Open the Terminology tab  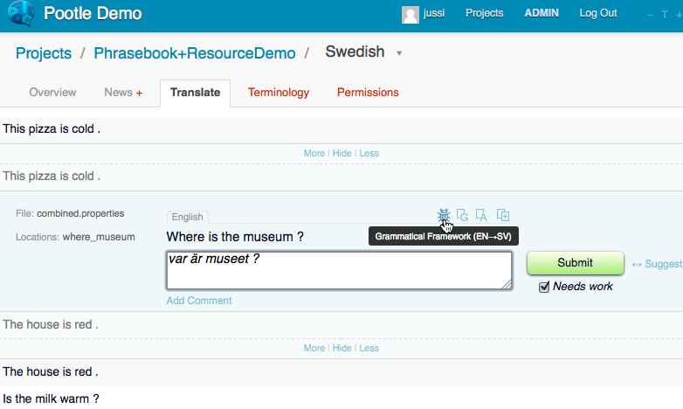tap(279, 93)
